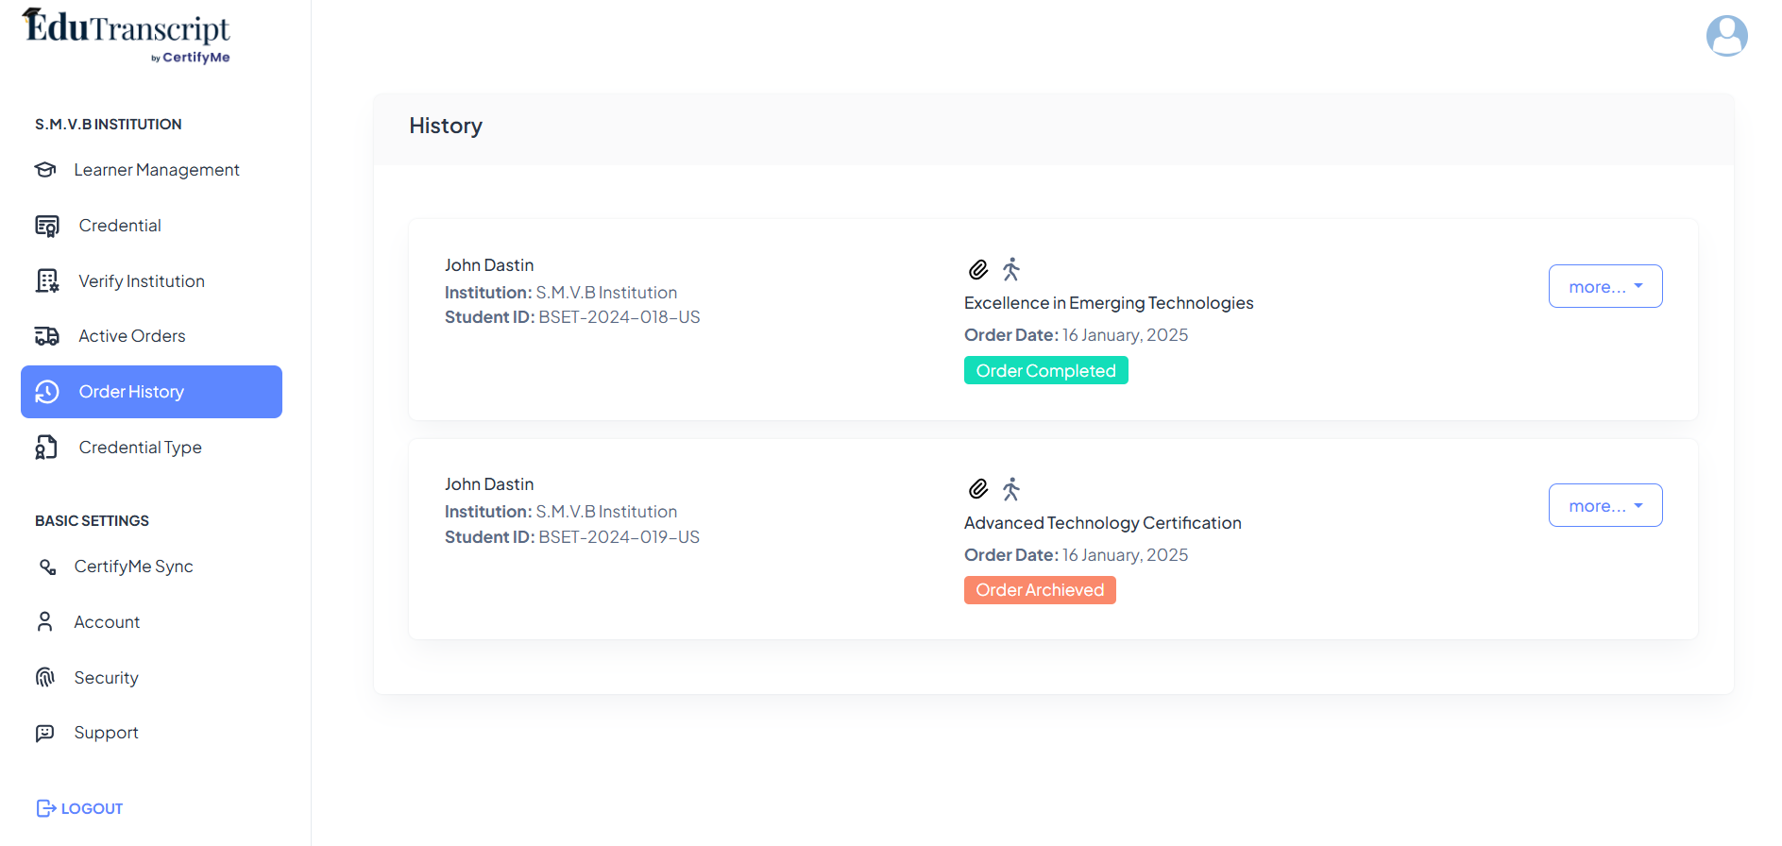The image size is (1782, 846).
Task: Click the Order Archieved status badge
Action: click(1040, 590)
